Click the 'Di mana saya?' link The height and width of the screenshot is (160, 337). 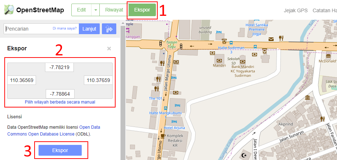pyautogui.click(x=65, y=28)
